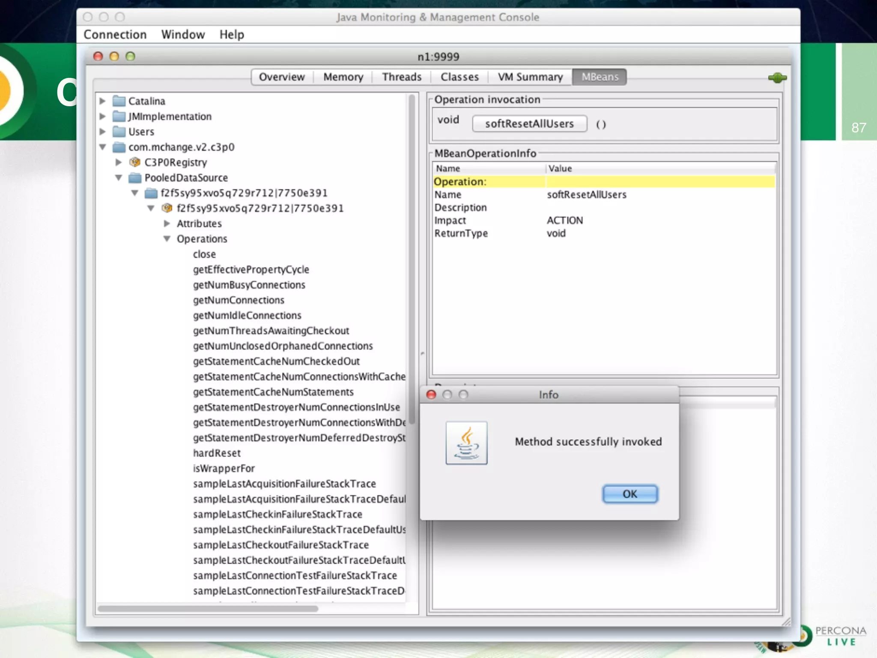The height and width of the screenshot is (658, 877).
Task: Expand the C3P0Registry node
Action: [x=119, y=162]
